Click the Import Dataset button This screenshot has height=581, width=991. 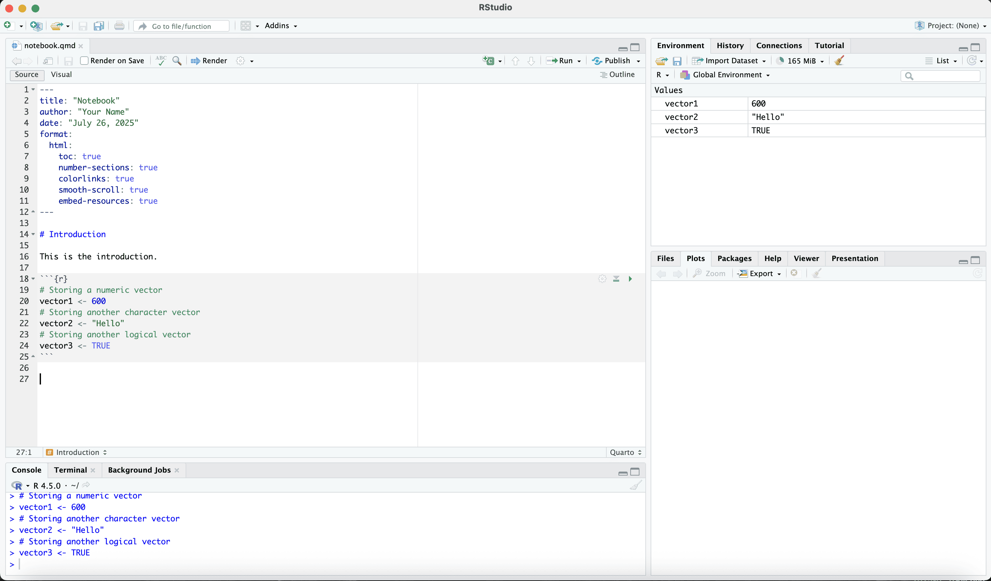729,61
